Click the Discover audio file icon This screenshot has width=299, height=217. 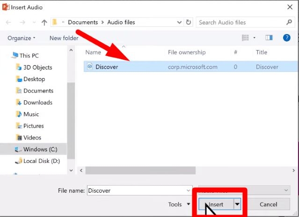coord(90,66)
